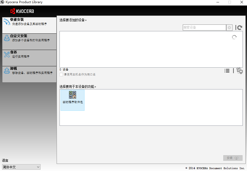This screenshot has height=171, width=247.
Task: Switch device list to detail view
Action: coord(227,71)
